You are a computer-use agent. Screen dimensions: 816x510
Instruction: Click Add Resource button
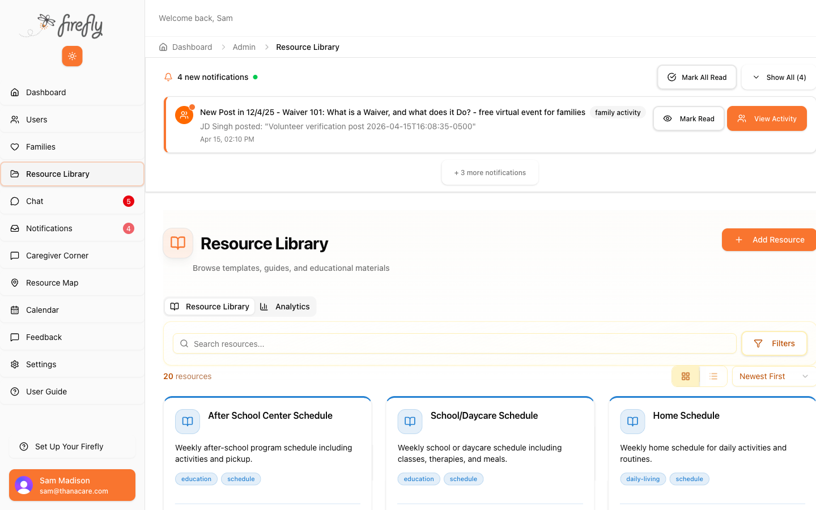(769, 240)
